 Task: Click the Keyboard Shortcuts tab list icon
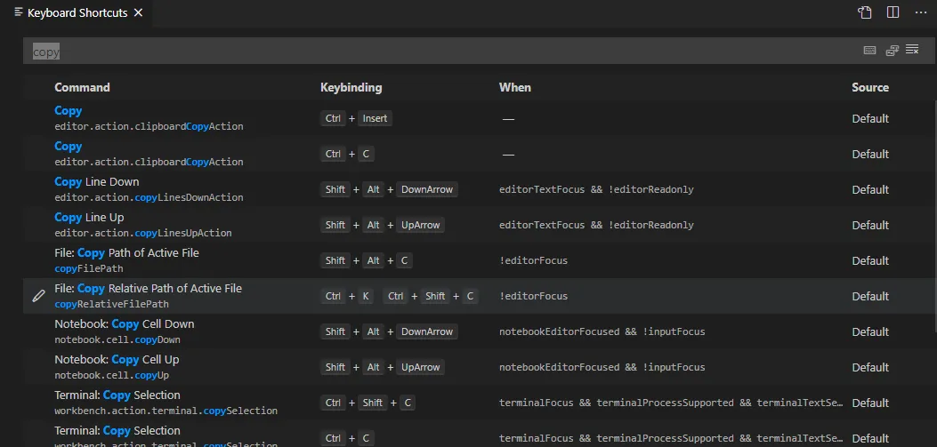point(19,12)
